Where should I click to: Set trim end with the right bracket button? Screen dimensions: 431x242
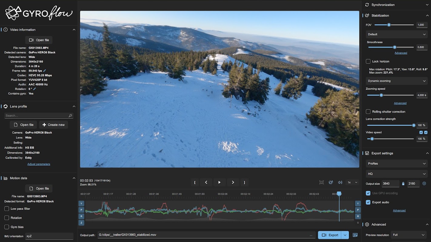tap(244, 182)
